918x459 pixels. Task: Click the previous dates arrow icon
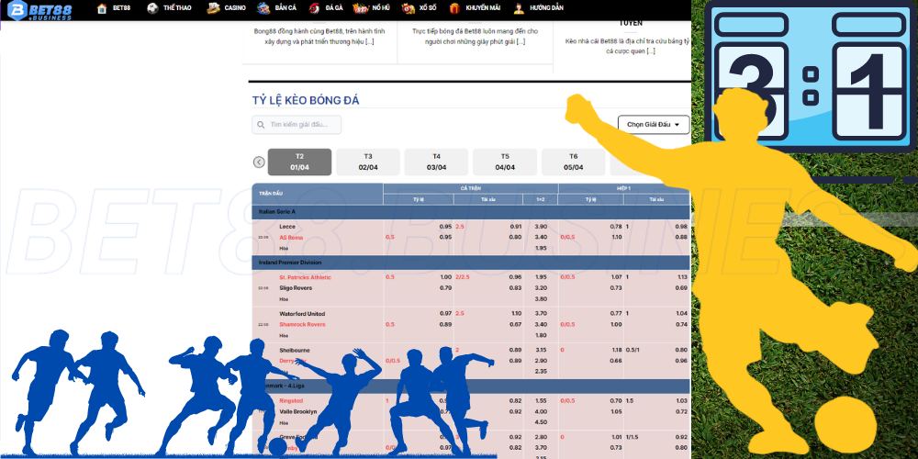pos(259,162)
